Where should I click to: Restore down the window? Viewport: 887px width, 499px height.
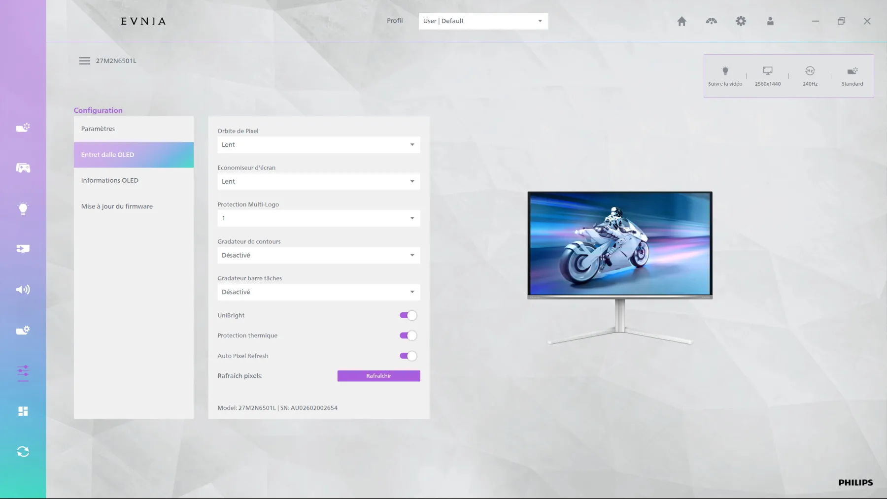[841, 21]
